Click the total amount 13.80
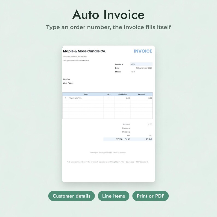The width and height of the screenshot is (217, 217). 149,139
